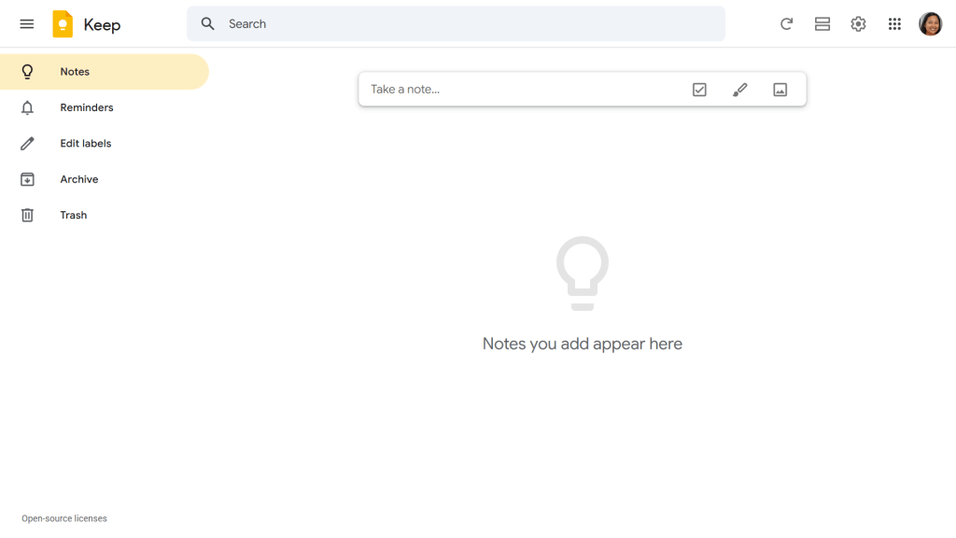Create a new note with image
This screenshot has width=956, height=538.
tap(780, 89)
